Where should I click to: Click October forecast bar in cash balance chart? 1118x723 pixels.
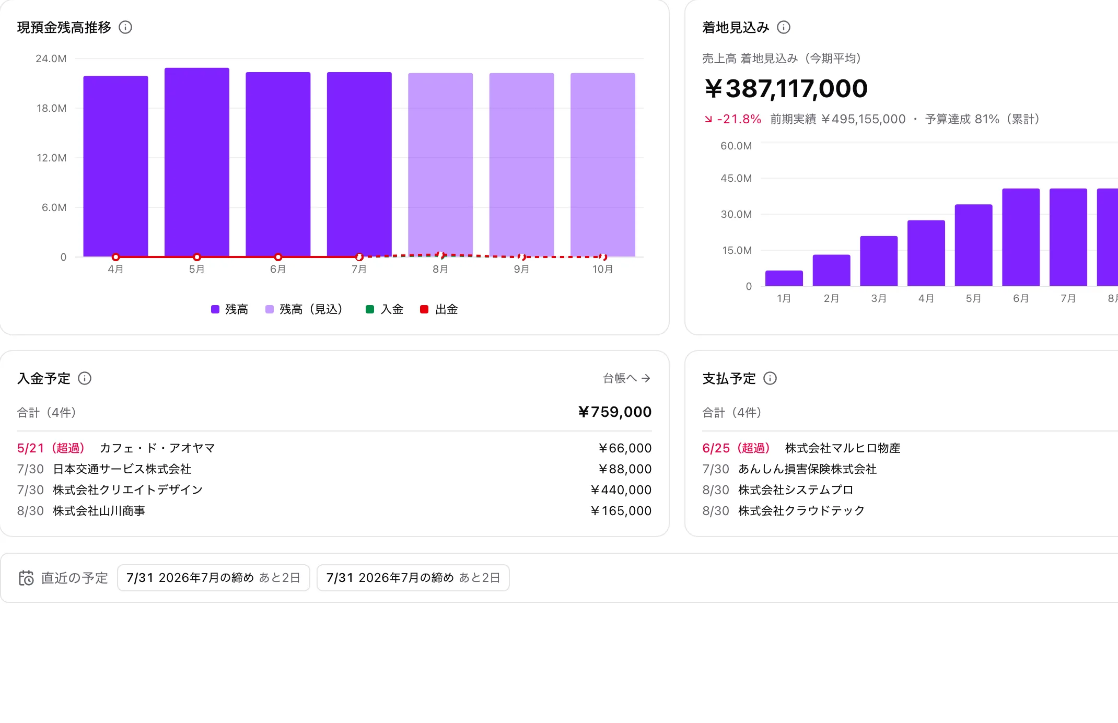(603, 165)
